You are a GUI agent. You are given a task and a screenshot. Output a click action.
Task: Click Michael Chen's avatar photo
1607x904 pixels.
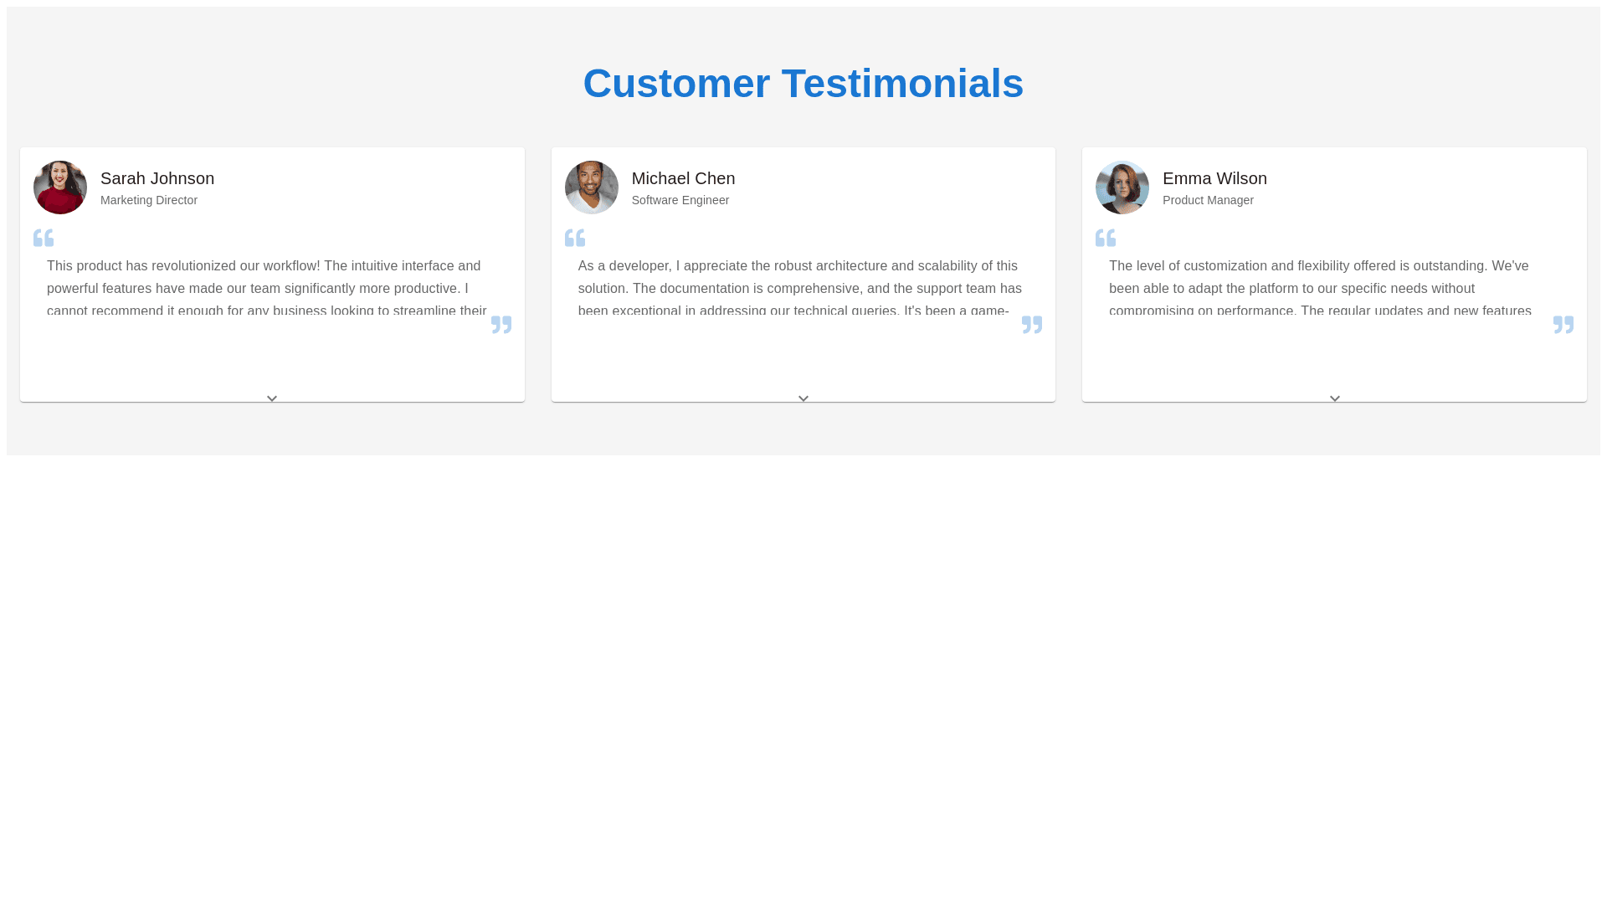[x=592, y=187]
